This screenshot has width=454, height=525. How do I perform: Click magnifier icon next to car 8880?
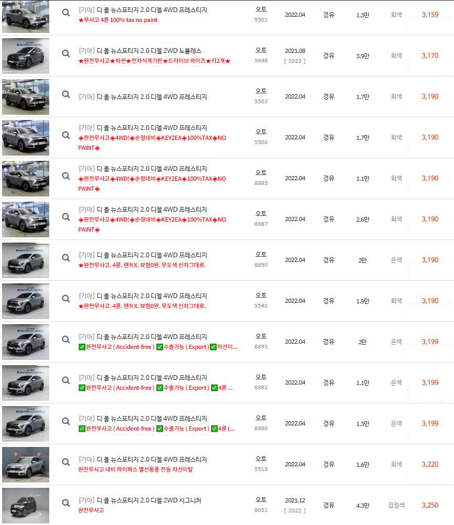coord(66,421)
